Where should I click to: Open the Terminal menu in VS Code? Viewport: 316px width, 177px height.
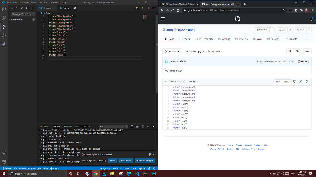(x=55, y=2)
